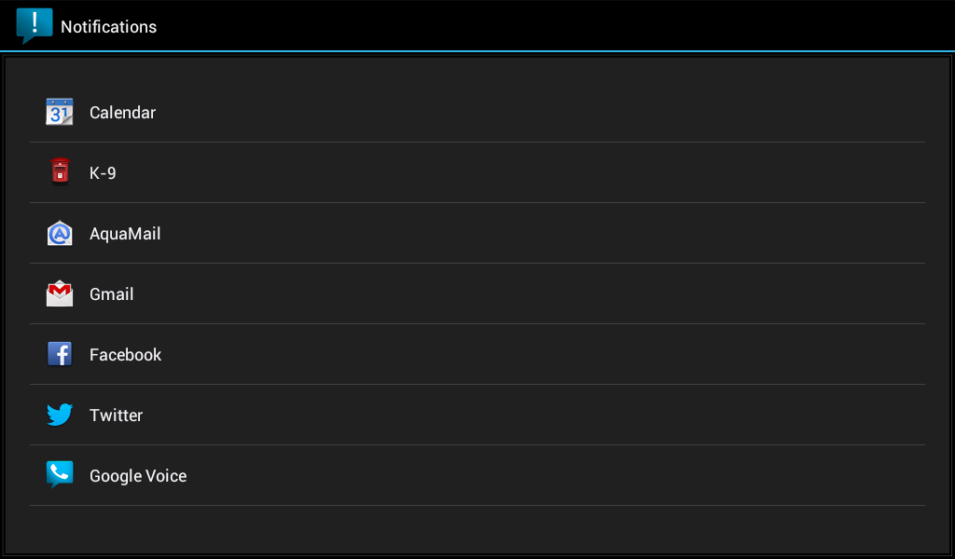
Task: Tap the Calendar app icon showing 31
Action: [x=59, y=112]
